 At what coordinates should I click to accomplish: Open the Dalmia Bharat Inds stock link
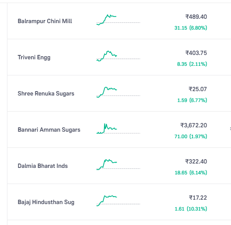tap(43, 166)
